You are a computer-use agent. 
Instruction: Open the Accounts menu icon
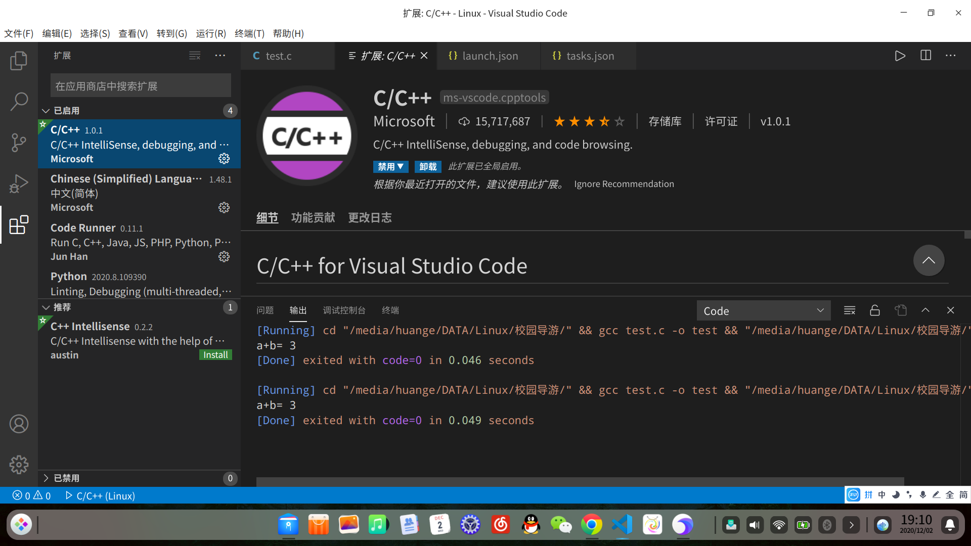(19, 424)
